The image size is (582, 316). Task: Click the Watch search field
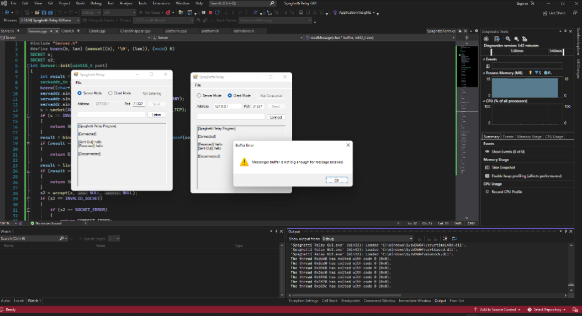[x=30, y=238]
